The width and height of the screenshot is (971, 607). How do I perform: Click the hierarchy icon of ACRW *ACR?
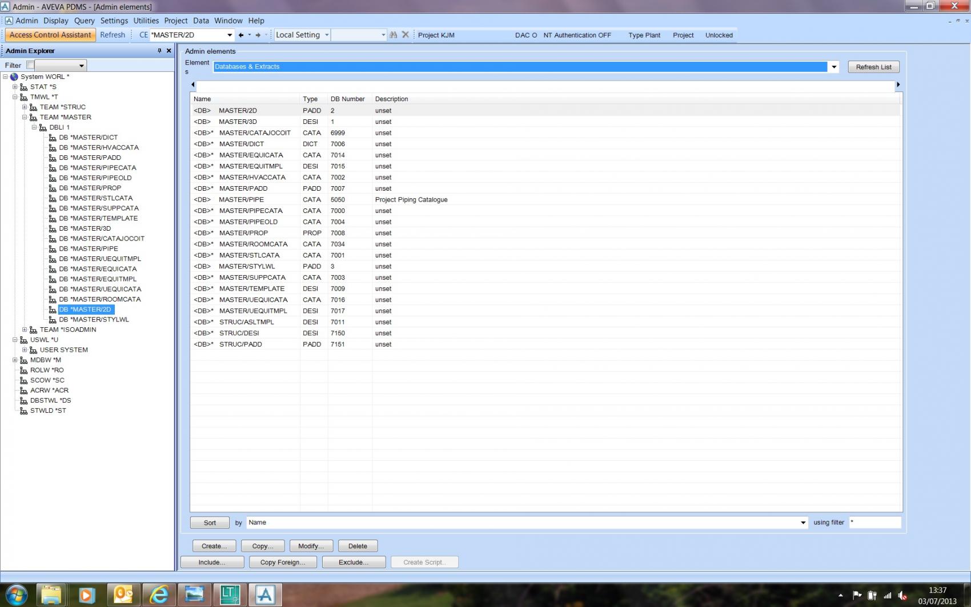pyautogui.click(x=24, y=391)
